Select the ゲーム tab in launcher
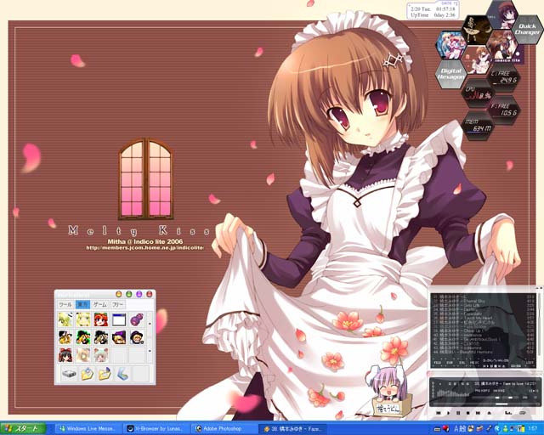544x435 pixels. 100,304
